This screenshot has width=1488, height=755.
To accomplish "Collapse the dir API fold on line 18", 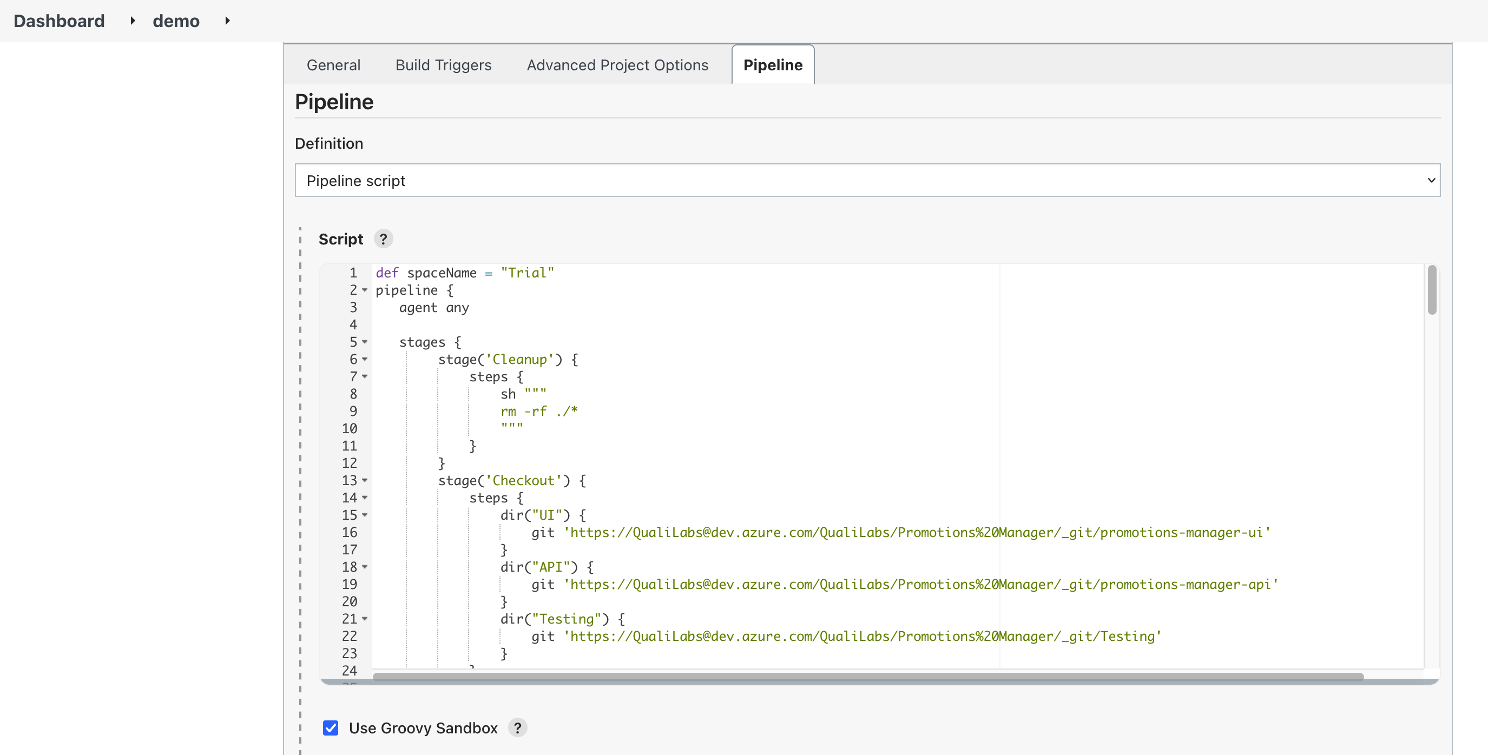I will (x=365, y=567).
